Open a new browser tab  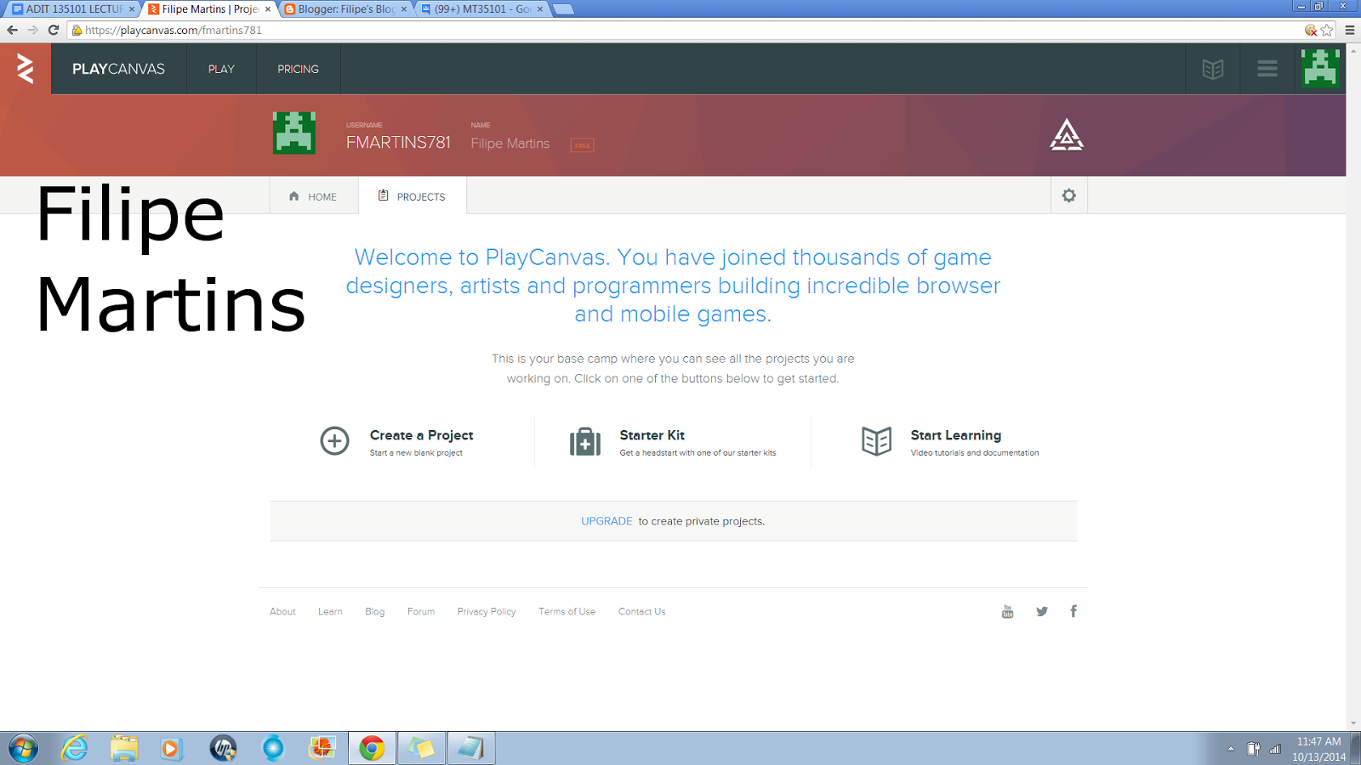[x=564, y=9]
